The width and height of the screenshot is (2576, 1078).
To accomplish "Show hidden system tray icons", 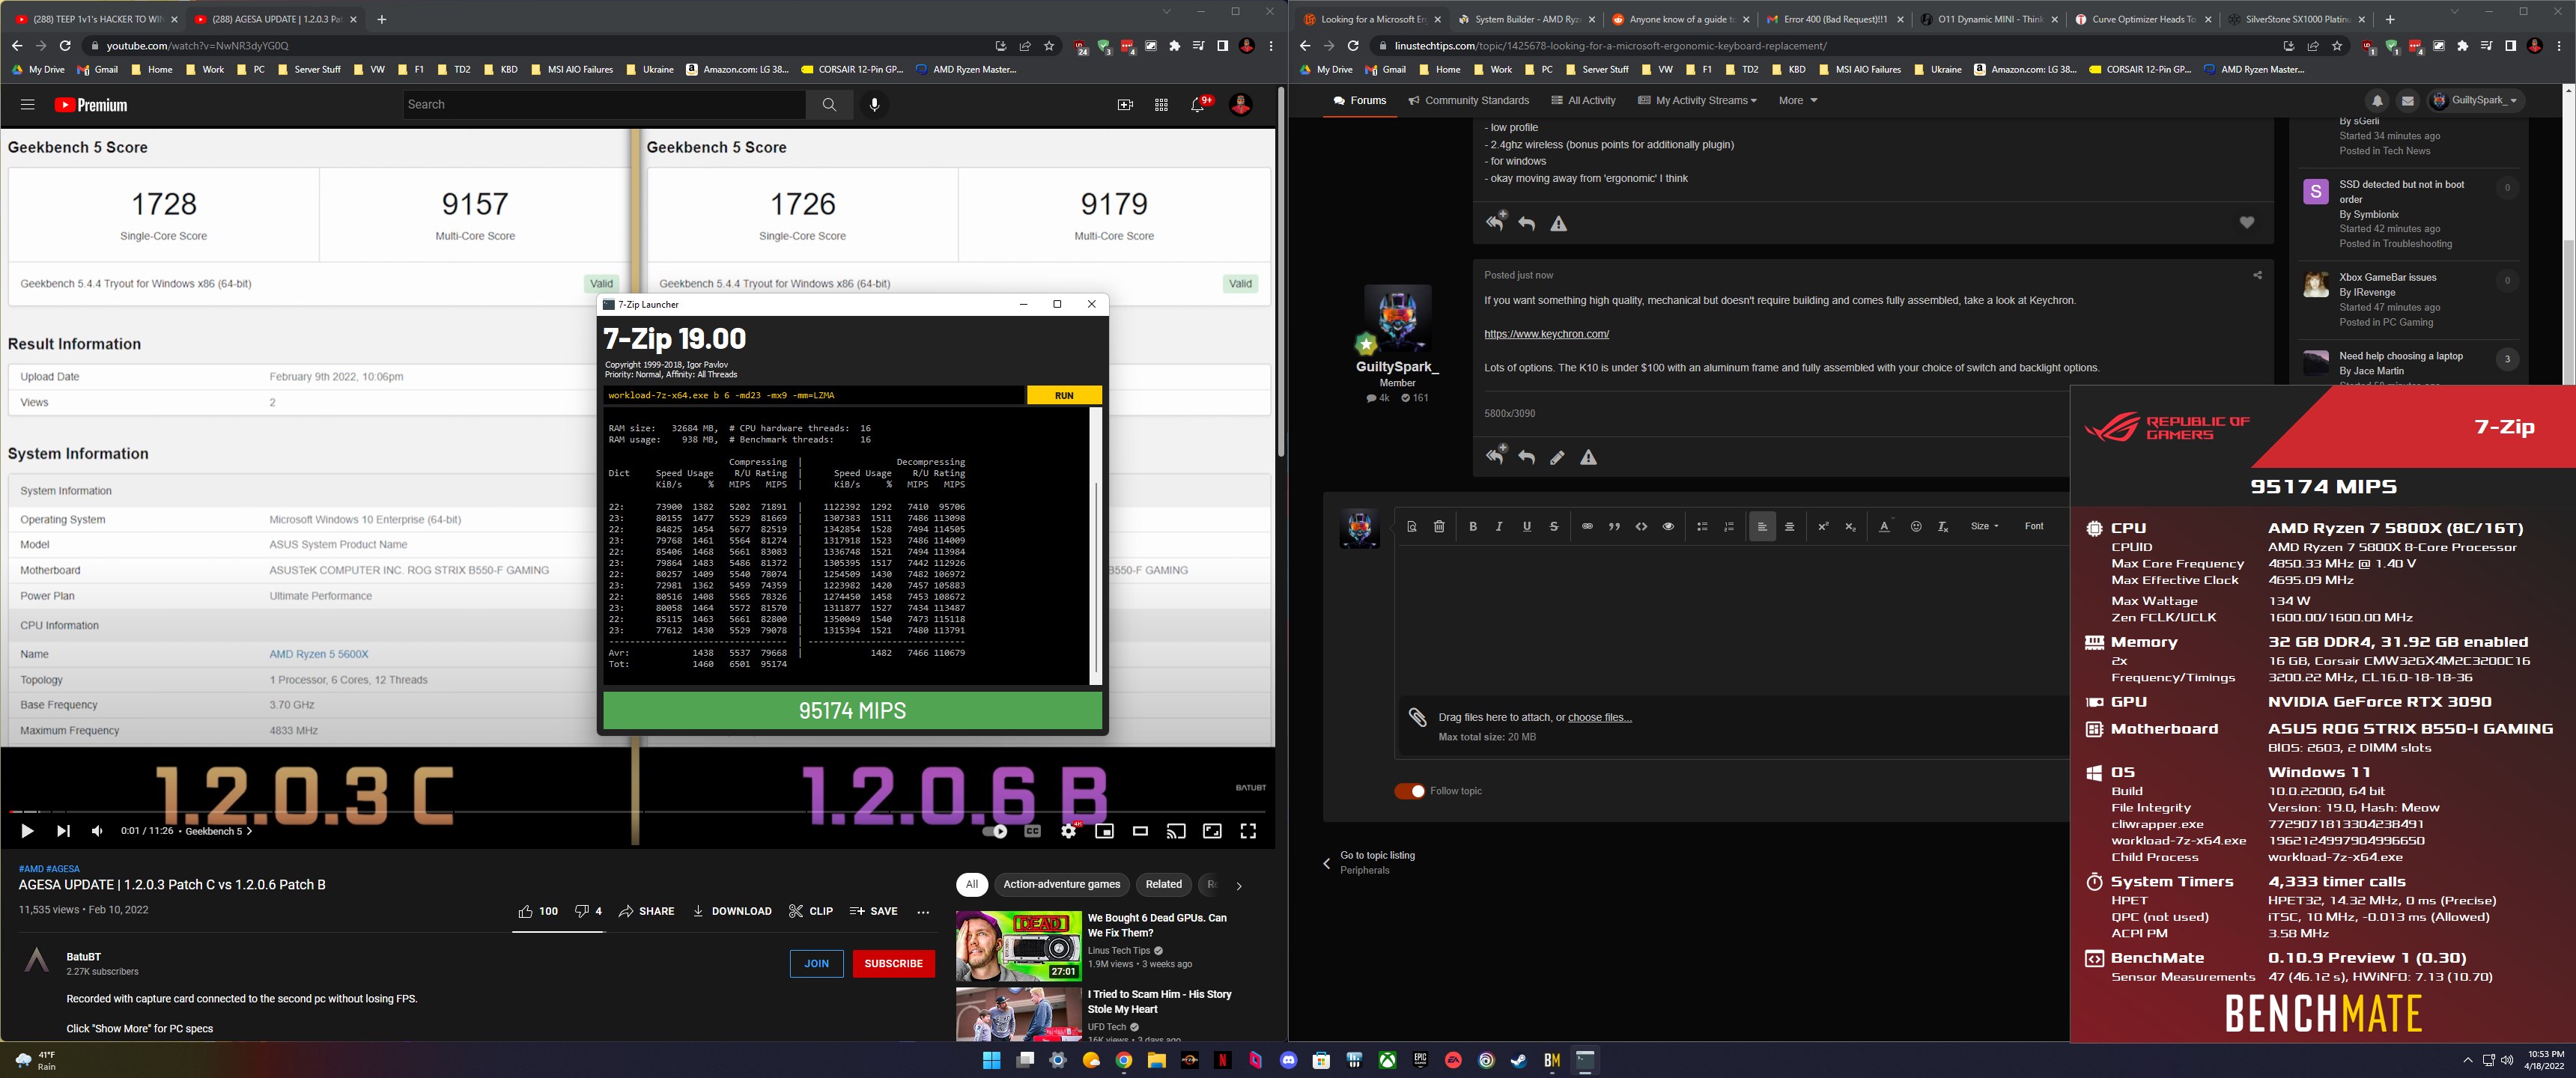I will (x=2467, y=1060).
